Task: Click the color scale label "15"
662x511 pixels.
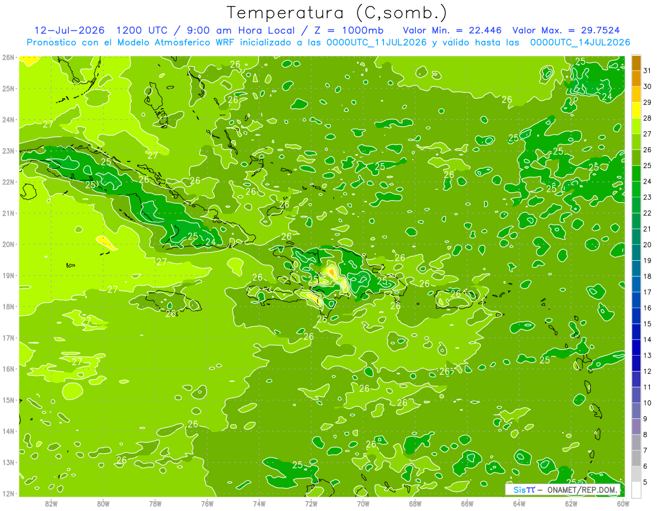Action: coord(648,324)
